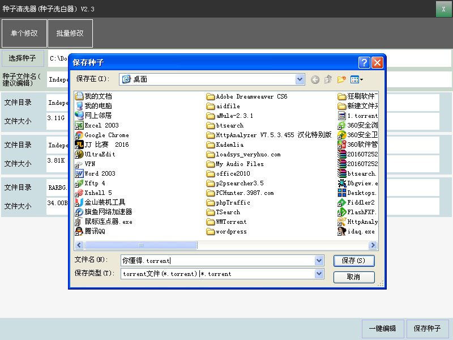Open the Kademlia folder
The width and height of the screenshot is (453, 340).
225,144
